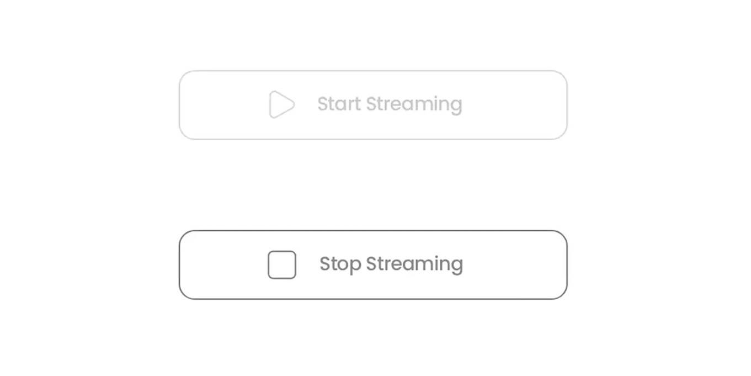The width and height of the screenshot is (751, 376).
Task: Click the stop square icon on Stop Streaming
Action: [x=281, y=264]
